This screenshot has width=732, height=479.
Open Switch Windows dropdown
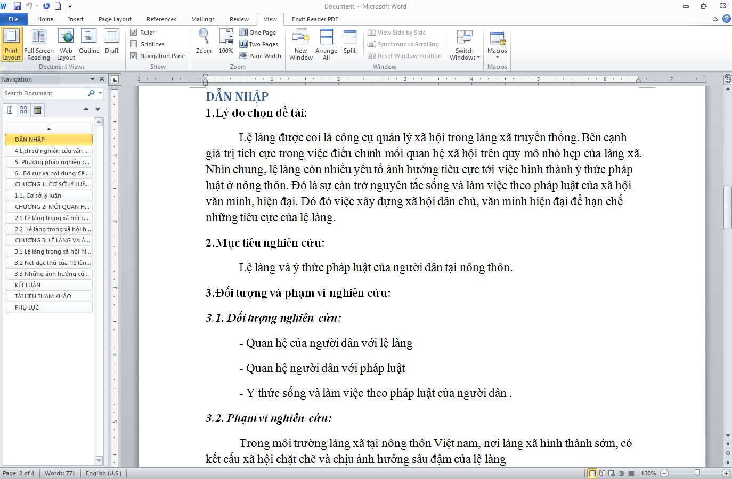point(465,44)
